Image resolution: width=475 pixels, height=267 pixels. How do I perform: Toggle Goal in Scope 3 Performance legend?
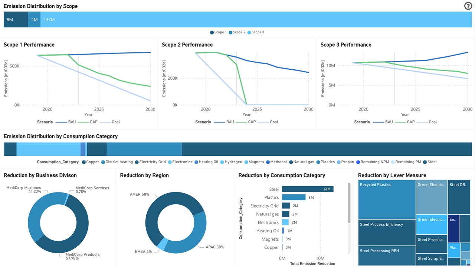pos(427,122)
